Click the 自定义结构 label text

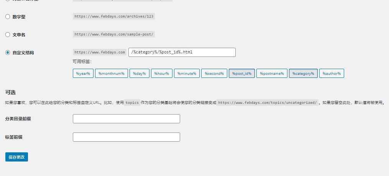23,53
